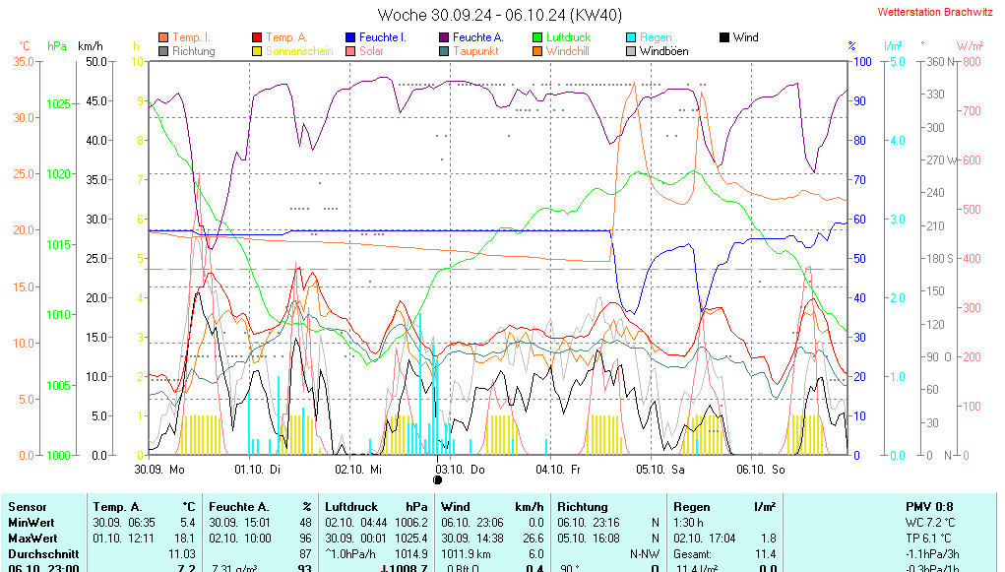Click the Windchill legend label
Viewport: 1005px width, 572px height.
(568, 51)
